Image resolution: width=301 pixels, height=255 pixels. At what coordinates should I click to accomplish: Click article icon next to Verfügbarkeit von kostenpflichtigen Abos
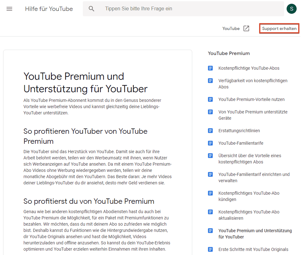tap(210, 81)
